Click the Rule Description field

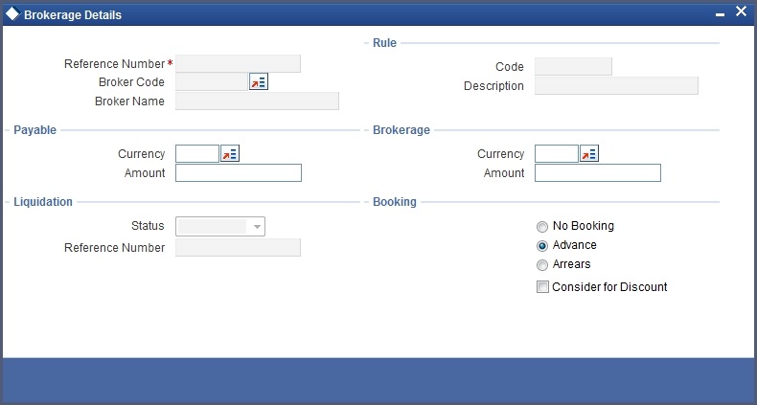coord(616,86)
